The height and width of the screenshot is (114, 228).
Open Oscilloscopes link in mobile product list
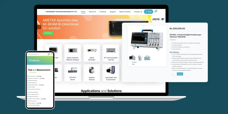(32, 76)
